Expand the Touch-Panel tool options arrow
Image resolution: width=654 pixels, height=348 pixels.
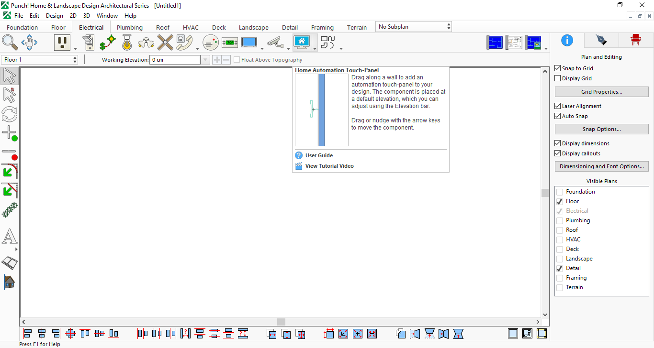click(x=315, y=48)
